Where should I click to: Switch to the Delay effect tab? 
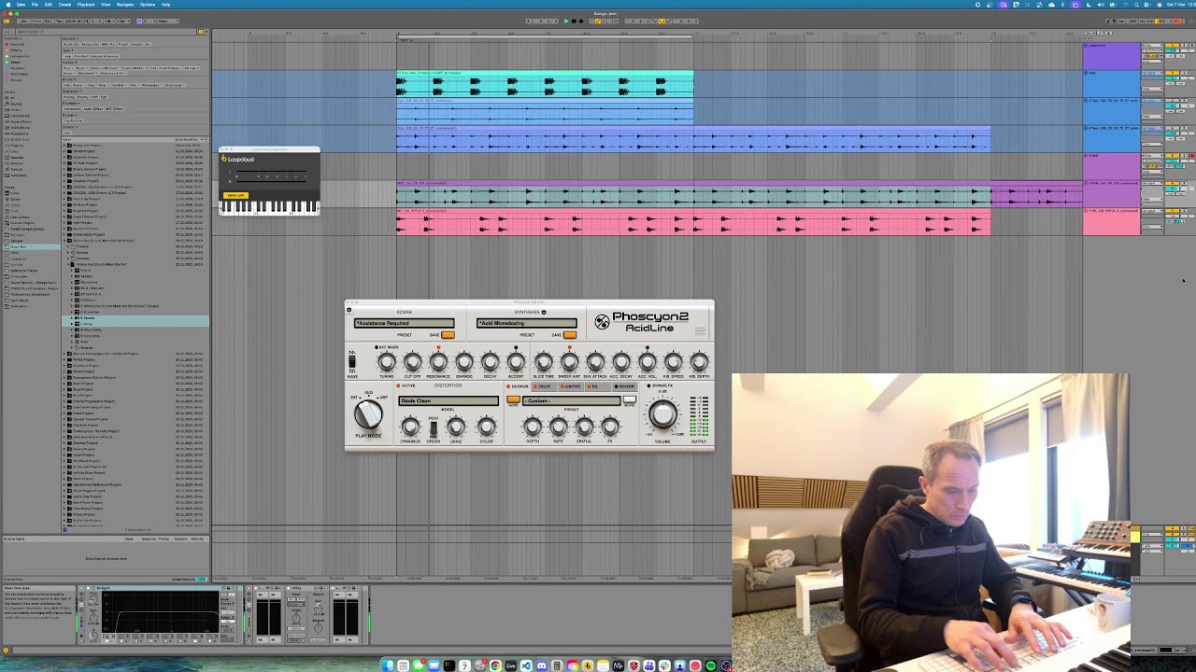click(543, 386)
